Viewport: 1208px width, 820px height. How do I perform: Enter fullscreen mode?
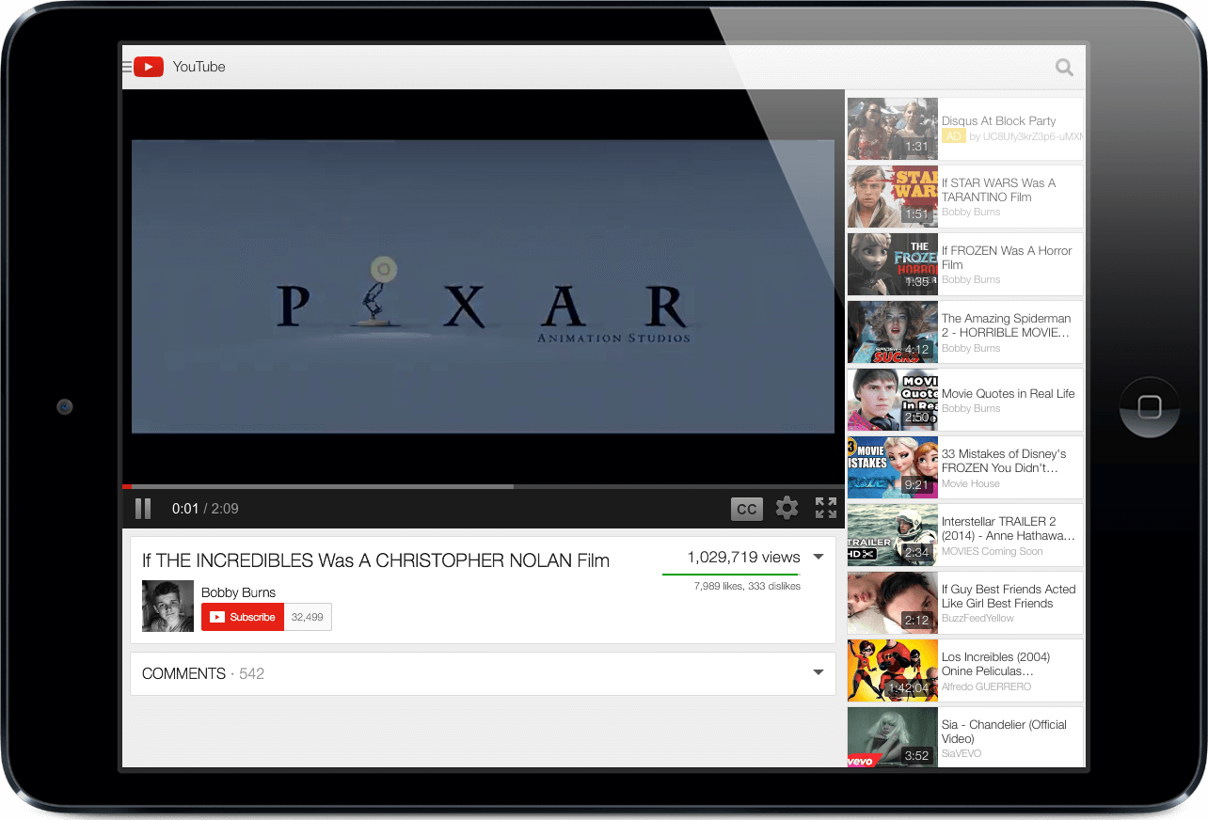[x=826, y=508]
